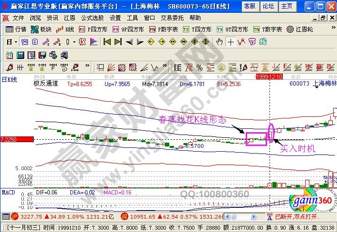The image size is (337, 232).
Task: Click the computer print icon
Action: point(64,56)
